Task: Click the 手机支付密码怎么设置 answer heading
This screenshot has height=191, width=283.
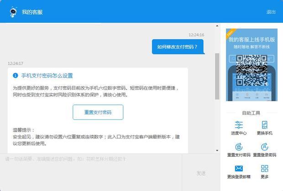Action: click(47, 76)
